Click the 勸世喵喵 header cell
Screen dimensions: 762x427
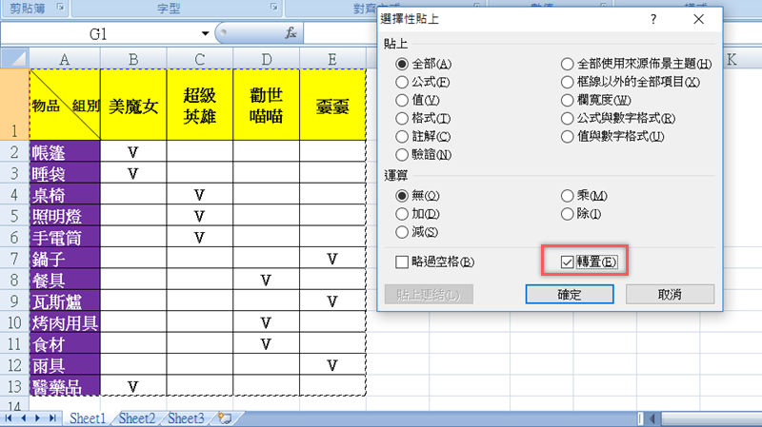click(267, 106)
